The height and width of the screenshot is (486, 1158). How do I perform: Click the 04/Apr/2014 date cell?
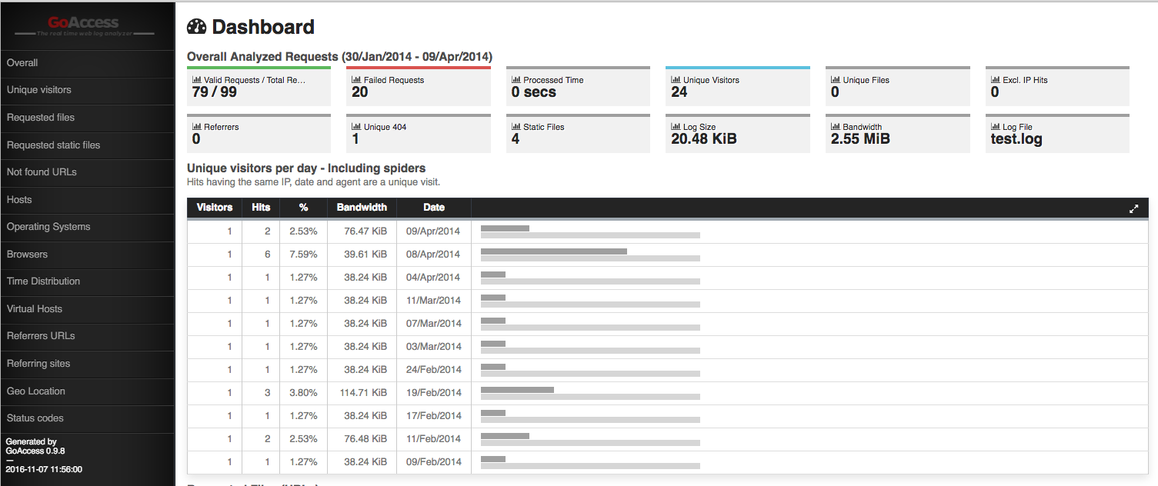pyautogui.click(x=433, y=278)
